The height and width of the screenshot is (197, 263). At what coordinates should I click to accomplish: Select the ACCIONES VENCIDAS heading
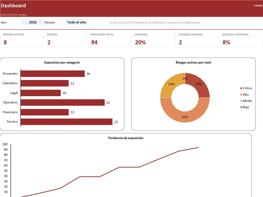pyautogui.click(x=191, y=34)
